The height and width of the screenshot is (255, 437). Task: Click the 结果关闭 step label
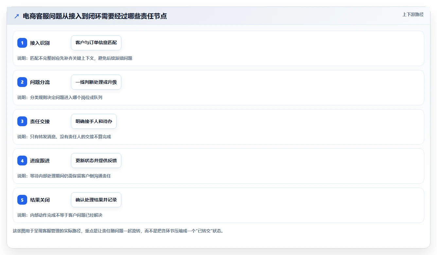[x=40, y=200]
